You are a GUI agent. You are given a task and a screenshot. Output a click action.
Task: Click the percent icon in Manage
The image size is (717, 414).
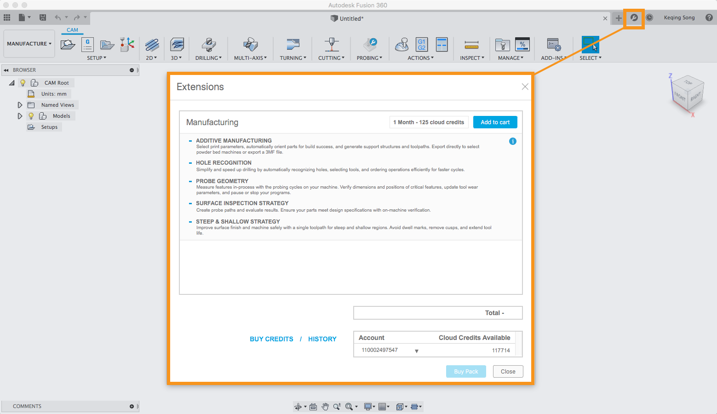pyautogui.click(x=522, y=45)
